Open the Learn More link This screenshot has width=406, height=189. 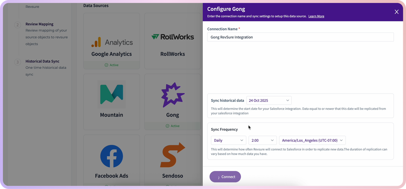(x=316, y=16)
